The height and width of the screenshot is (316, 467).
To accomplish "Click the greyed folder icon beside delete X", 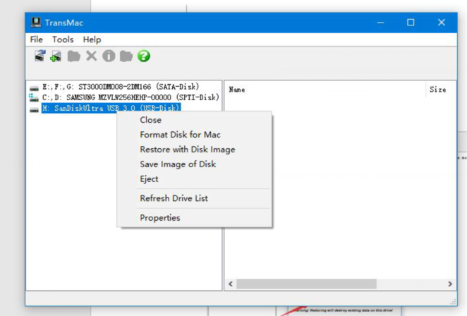I will tap(73, 56).
